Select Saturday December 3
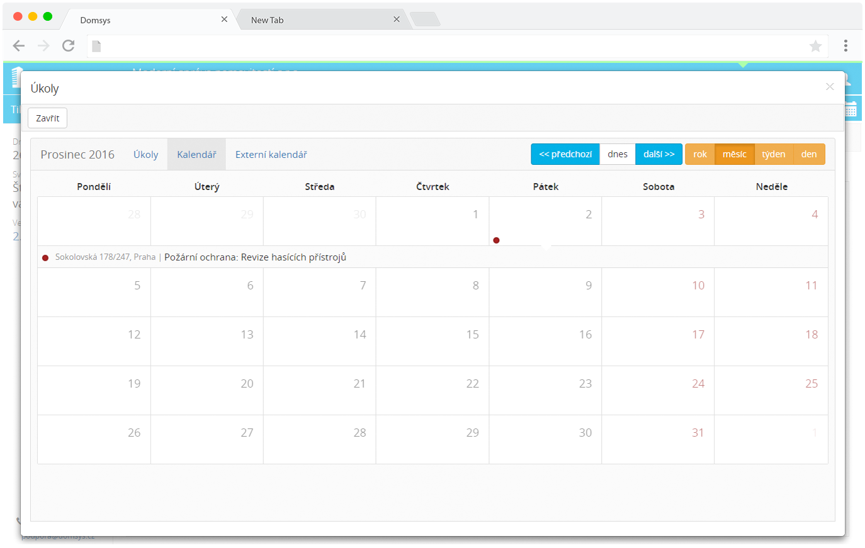The width and height of the screenshot is (865, 548). point(658,221)
